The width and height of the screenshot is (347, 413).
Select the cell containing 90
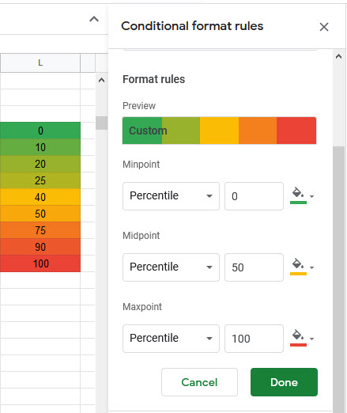tap(40, 247)
